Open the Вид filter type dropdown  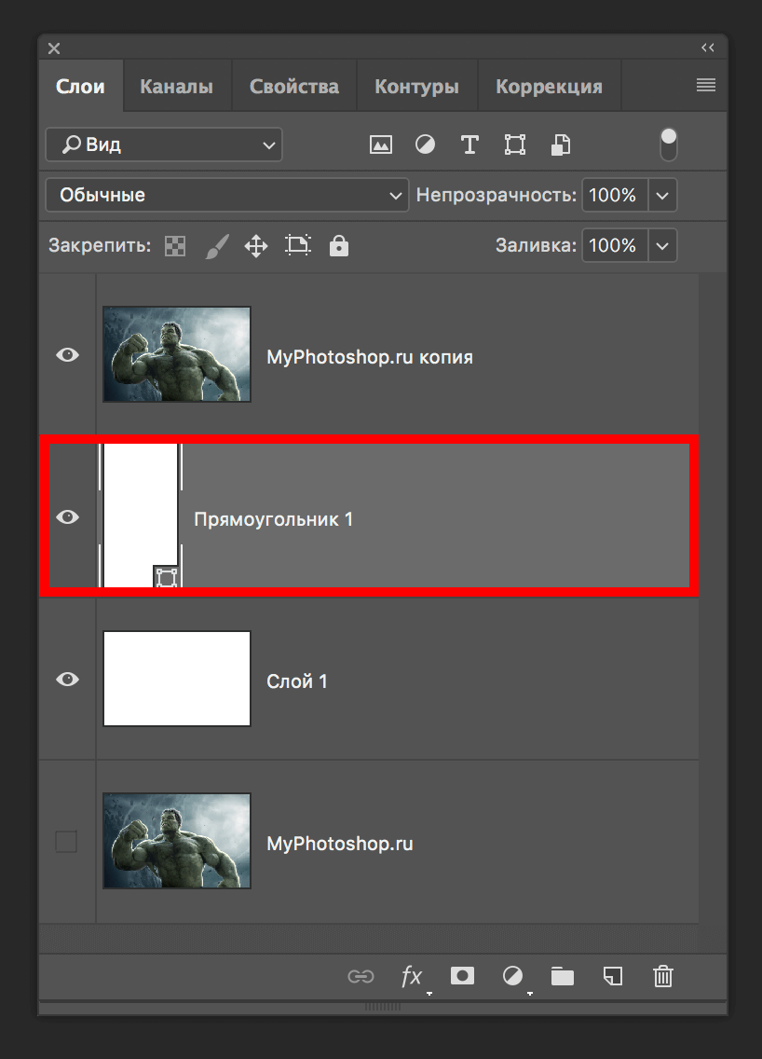click(x=164, y=145)
